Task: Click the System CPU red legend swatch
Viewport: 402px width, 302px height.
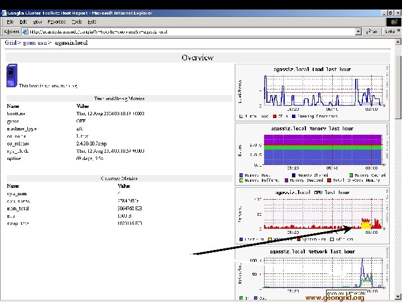Action: [x=298, y=239]
